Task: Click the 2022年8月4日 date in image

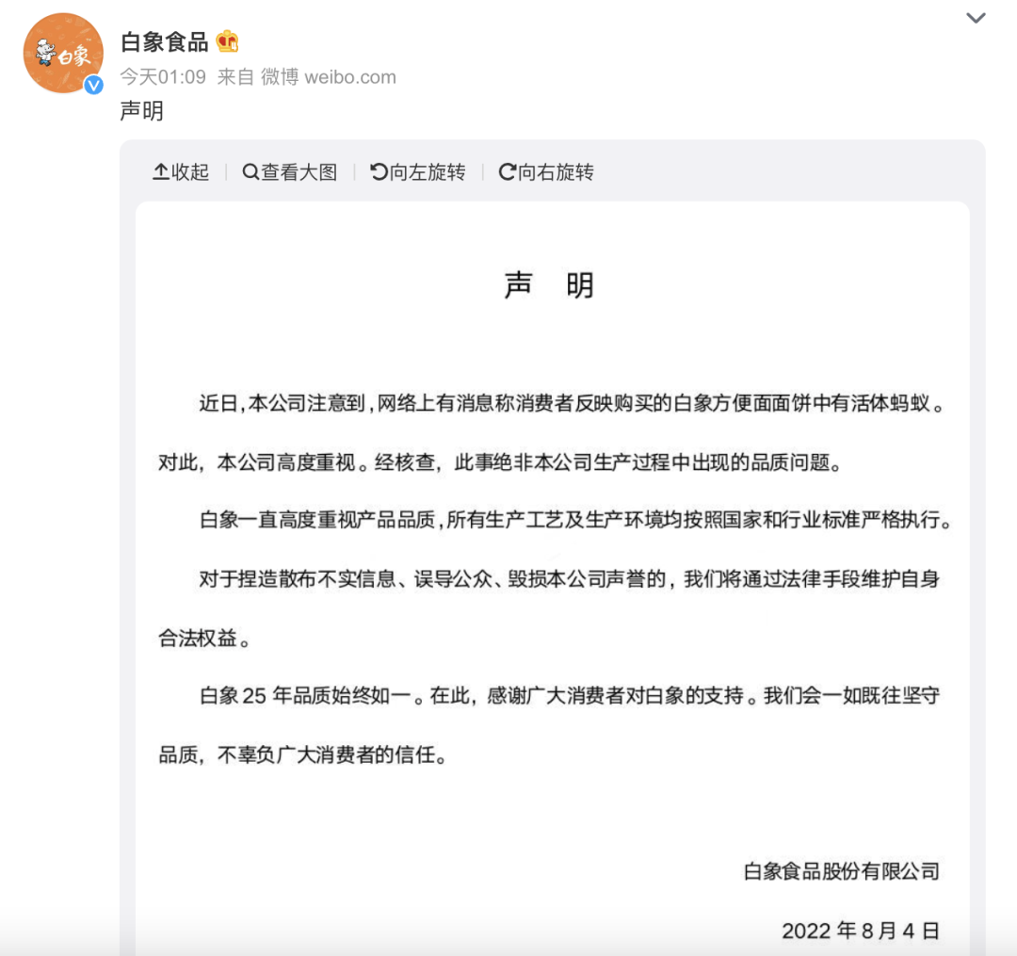Action: point(860,931)
